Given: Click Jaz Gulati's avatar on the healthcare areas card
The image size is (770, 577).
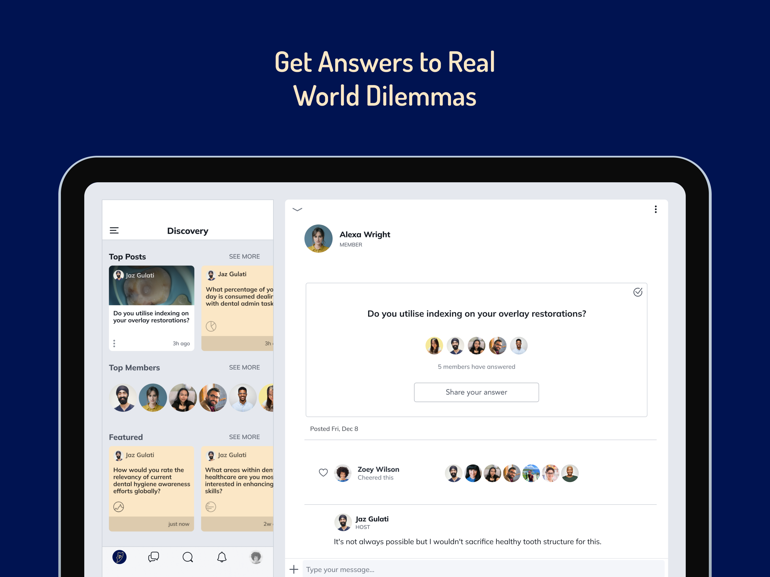Looking at the screenshot, I should pyautogui.click(x=211, y=455).
